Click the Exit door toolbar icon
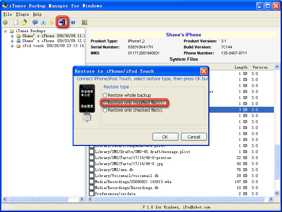The image size is (282, 212). point(84,22)
